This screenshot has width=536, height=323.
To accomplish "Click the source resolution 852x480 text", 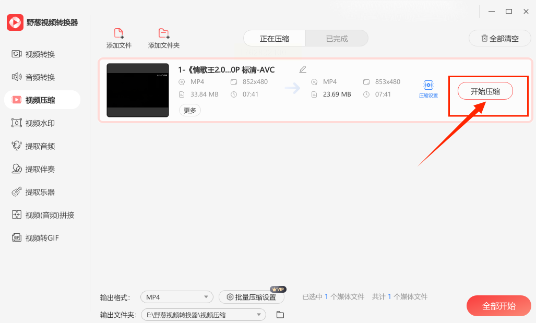I will pos(255,82).
